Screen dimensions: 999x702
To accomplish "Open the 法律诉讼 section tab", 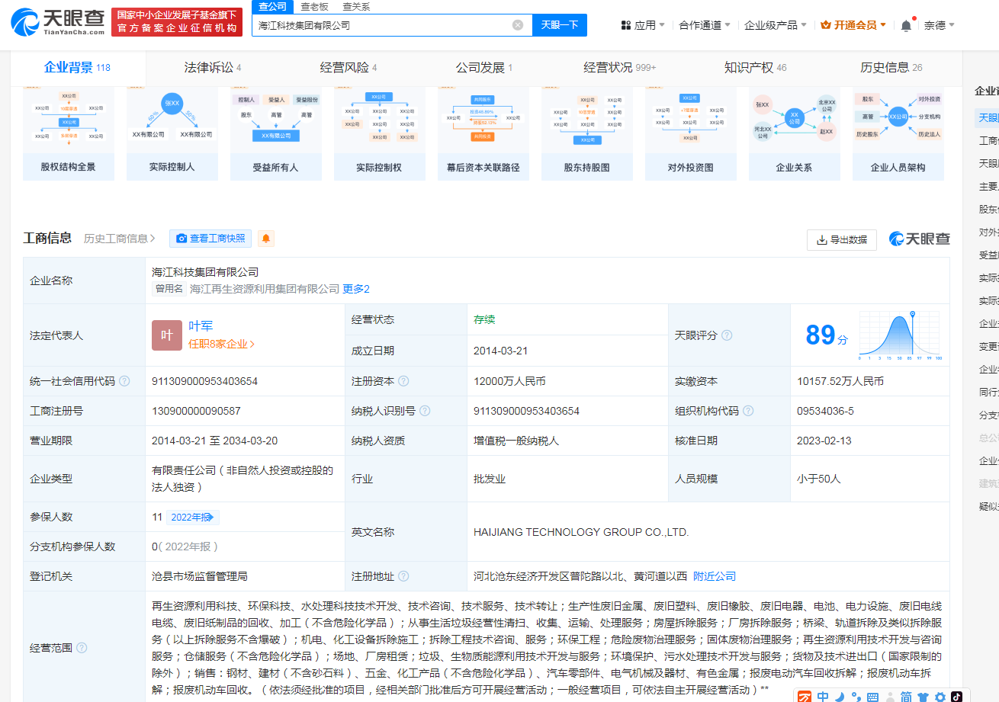I will [213, 68].
